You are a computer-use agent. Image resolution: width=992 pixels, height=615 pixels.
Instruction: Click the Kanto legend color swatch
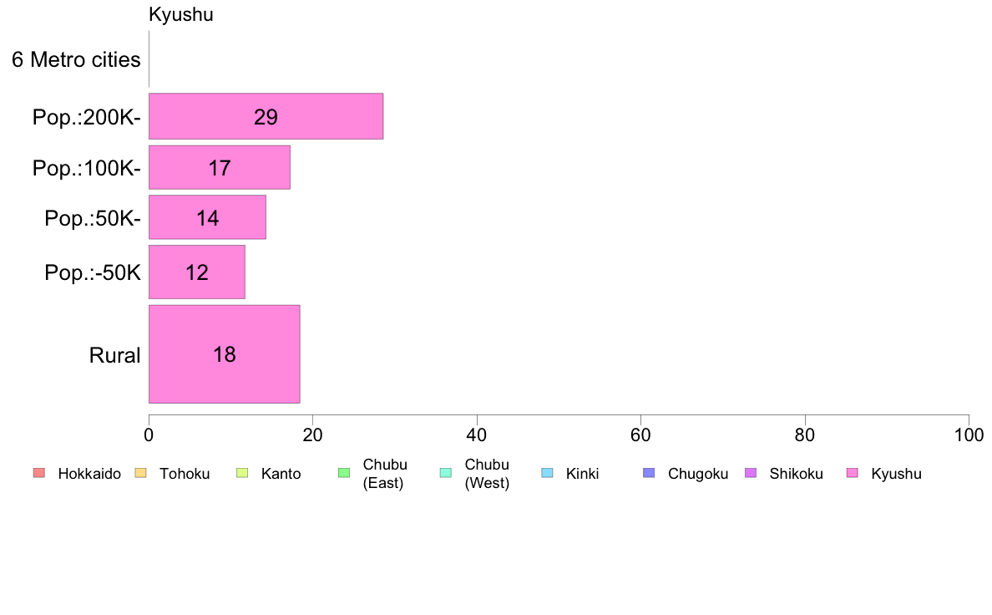tap(242, 473)
